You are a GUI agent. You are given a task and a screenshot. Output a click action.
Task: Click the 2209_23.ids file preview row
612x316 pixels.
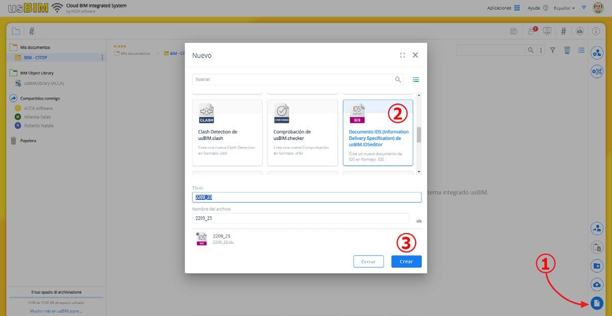click(x=307, y=239)
